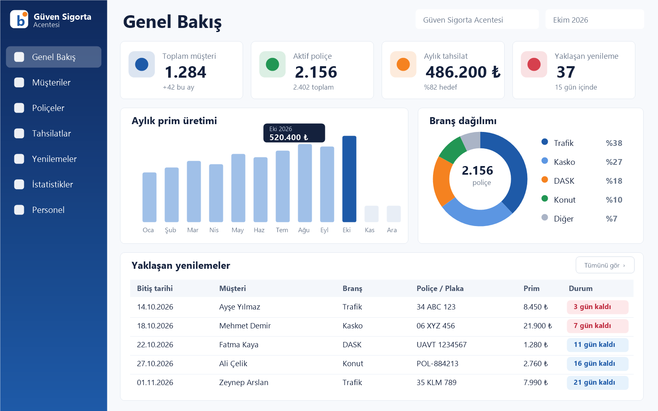
Task: Click the 11 gün kaldı status badge
Action: click(598, 345)
